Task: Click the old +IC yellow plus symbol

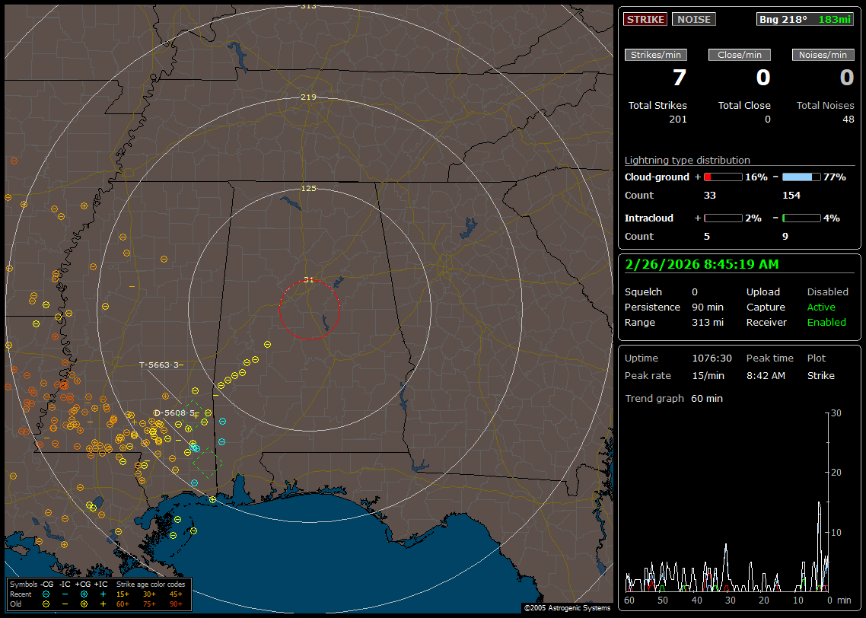Action: (x=103, y=604)
